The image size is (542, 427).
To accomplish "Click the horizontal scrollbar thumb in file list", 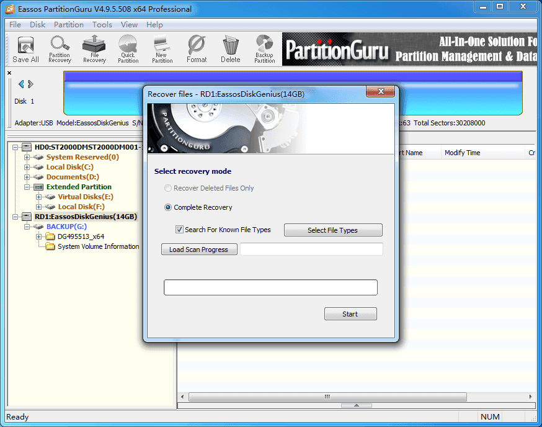I will click(x=327, y=397).
